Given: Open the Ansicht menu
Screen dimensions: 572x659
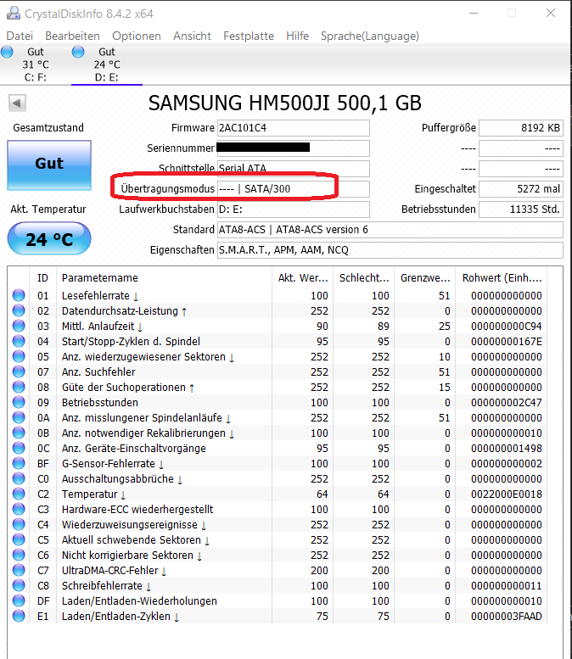Looking at the screenshot, I should [x=192, y=36].
